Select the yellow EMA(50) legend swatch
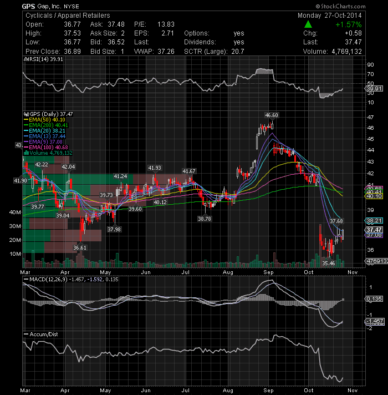This screenshot has width=388, height=395. pyautogui.click(x=26, y=120)
